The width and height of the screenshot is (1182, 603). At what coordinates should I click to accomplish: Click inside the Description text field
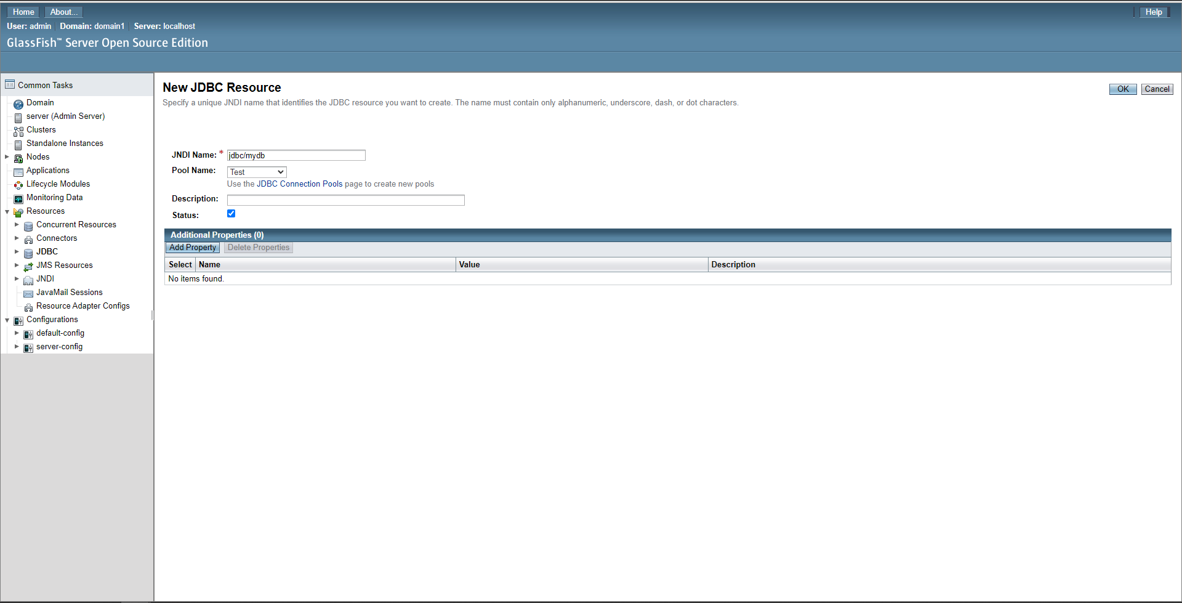[x=345, y=200]
